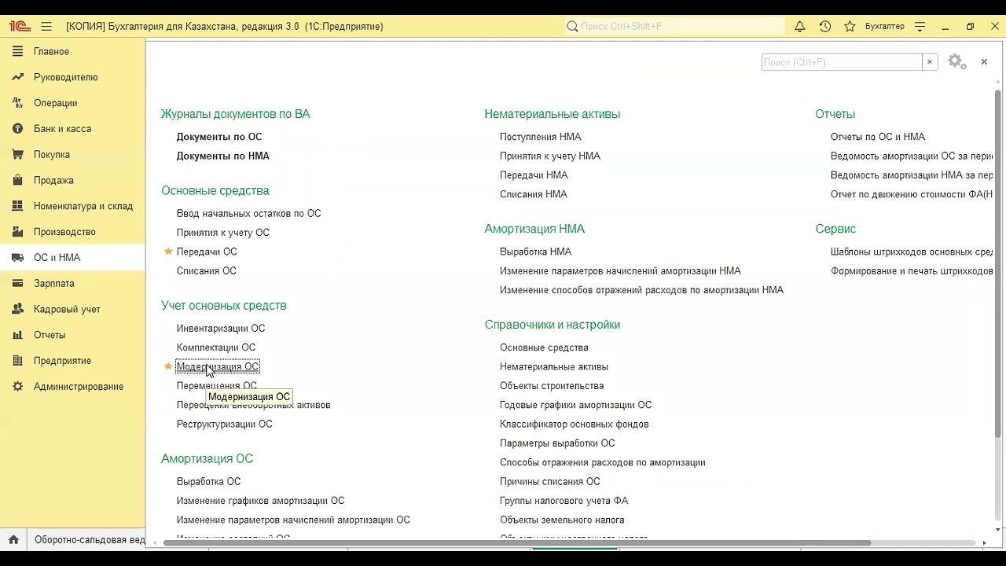Click the Зарплата wallet icon
Viewport: 1006px width, 566px height.
17,283
